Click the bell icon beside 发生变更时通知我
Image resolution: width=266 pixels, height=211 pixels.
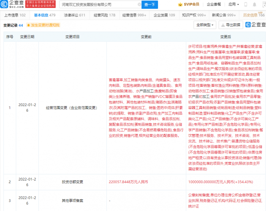click(29, 25)
